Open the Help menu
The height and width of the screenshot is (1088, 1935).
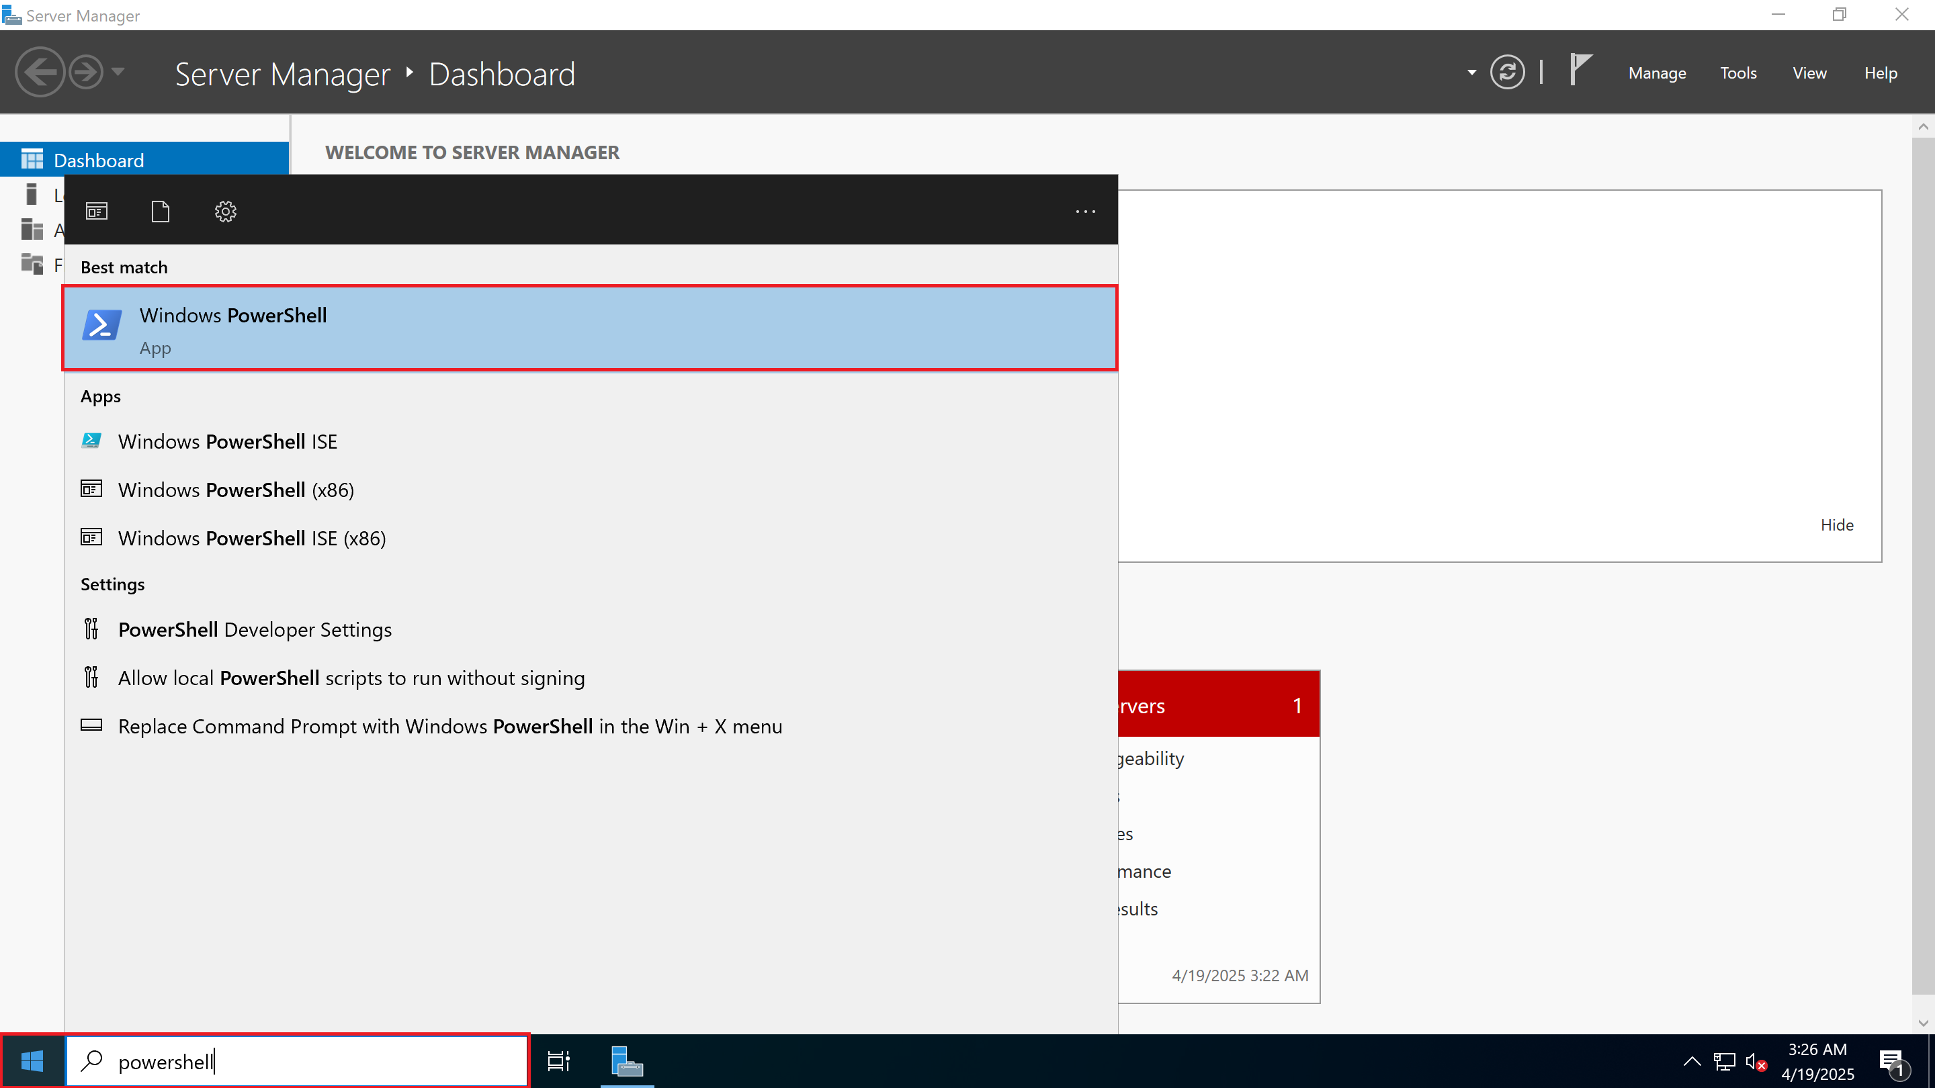(1880, 73)
